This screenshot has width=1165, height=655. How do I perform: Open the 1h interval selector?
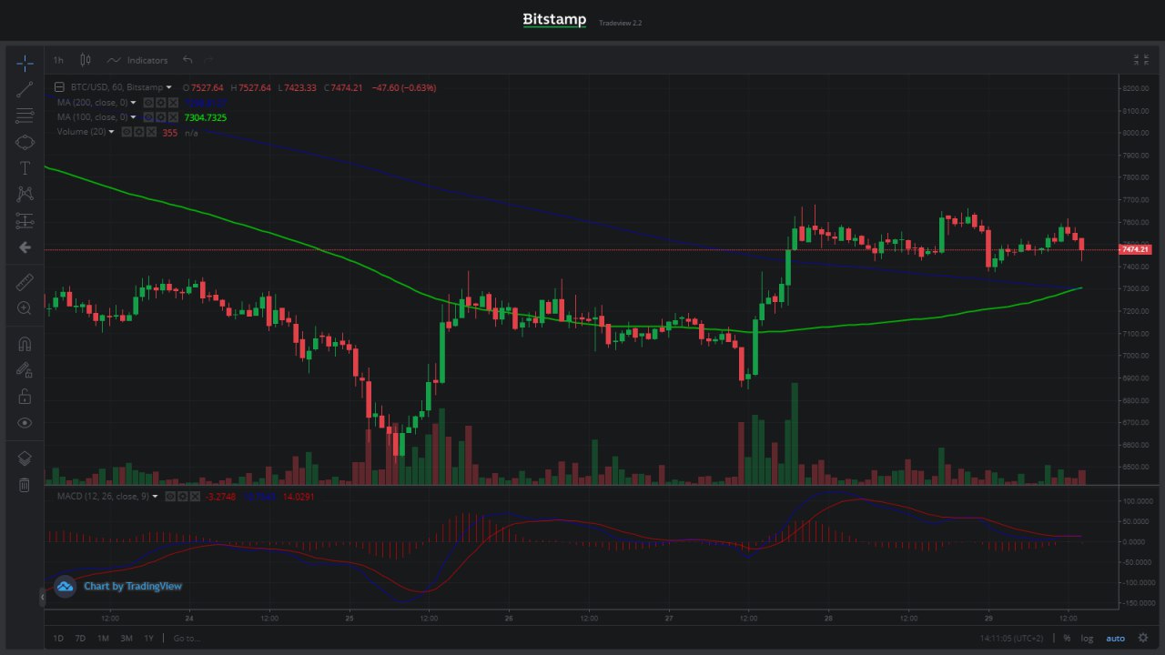point(58,60)
